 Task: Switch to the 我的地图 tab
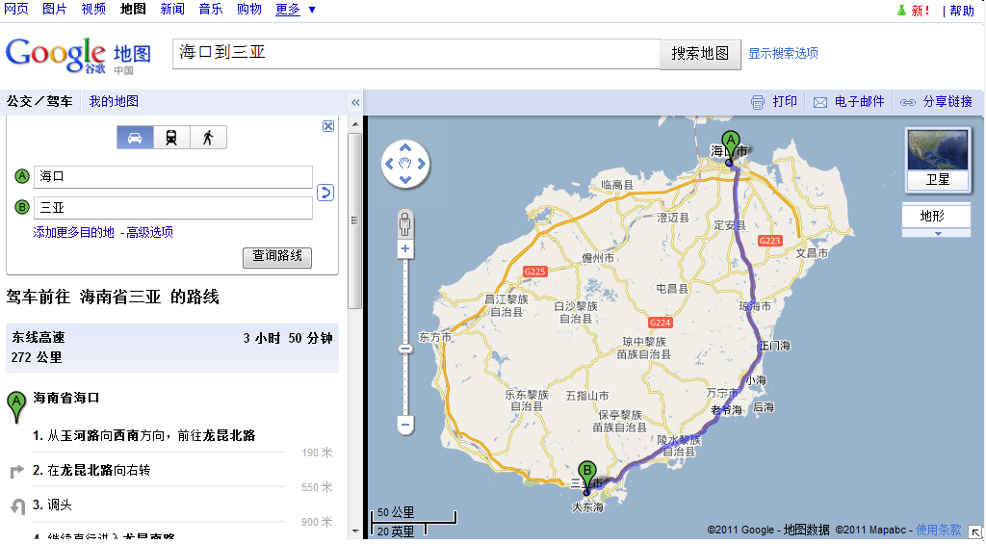coord(114,101)
